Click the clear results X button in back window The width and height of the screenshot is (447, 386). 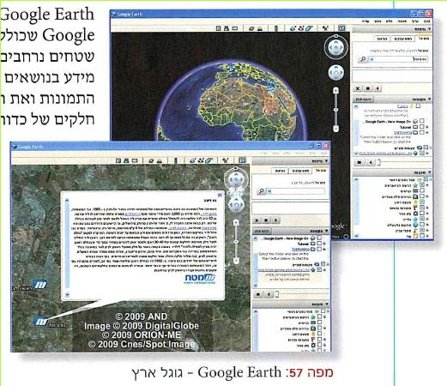[x=357, y=88]
